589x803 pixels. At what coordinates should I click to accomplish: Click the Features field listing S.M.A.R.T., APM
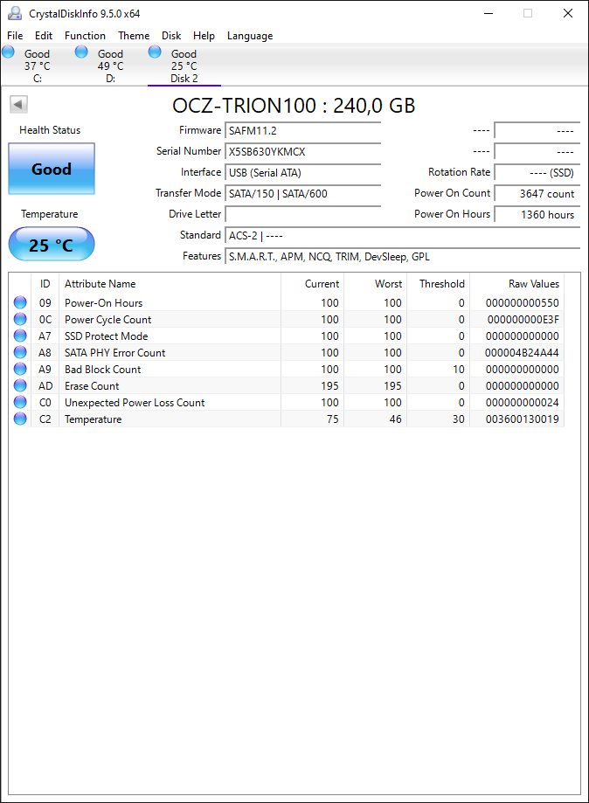402,257
